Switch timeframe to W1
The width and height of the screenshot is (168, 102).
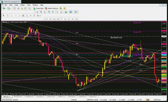tap(73, 19)
